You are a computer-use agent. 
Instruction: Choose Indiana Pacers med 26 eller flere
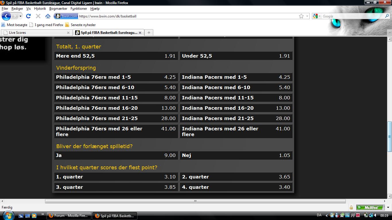[236, 131]
